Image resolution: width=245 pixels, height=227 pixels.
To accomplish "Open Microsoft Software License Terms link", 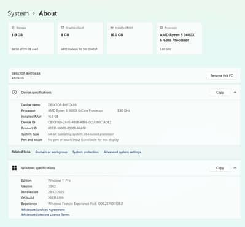I will tap(45, 215).
